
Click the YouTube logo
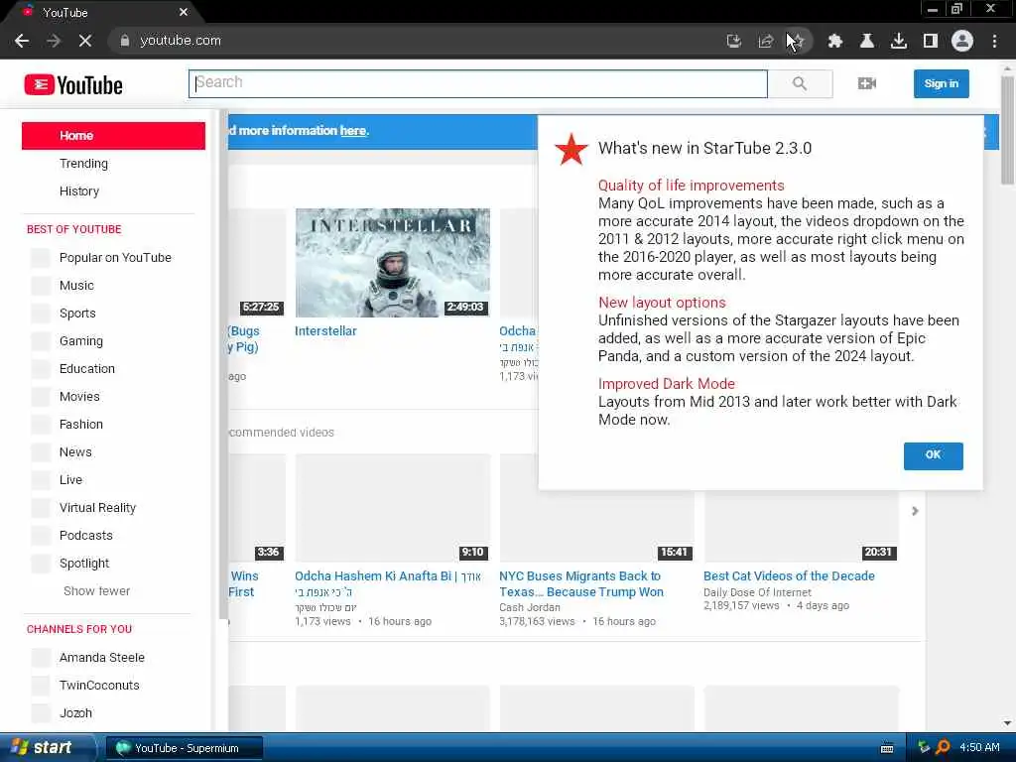pyautogui.click(x=73, y=85)
